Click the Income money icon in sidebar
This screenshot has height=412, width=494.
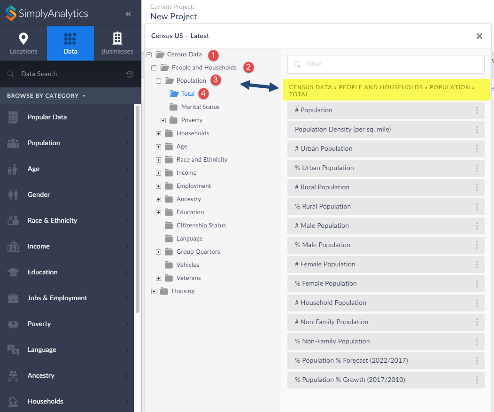[x=13, y=247]
